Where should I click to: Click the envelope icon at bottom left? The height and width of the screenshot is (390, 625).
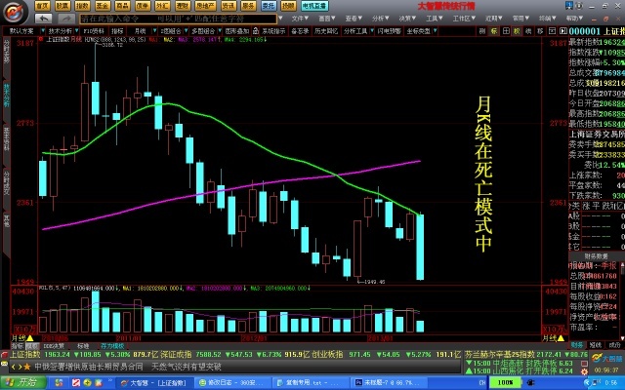[x=4, y=364]
